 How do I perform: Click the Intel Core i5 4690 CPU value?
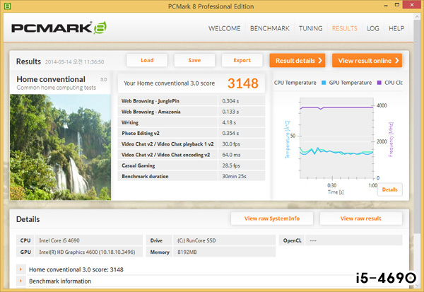(x=89, y=240)
